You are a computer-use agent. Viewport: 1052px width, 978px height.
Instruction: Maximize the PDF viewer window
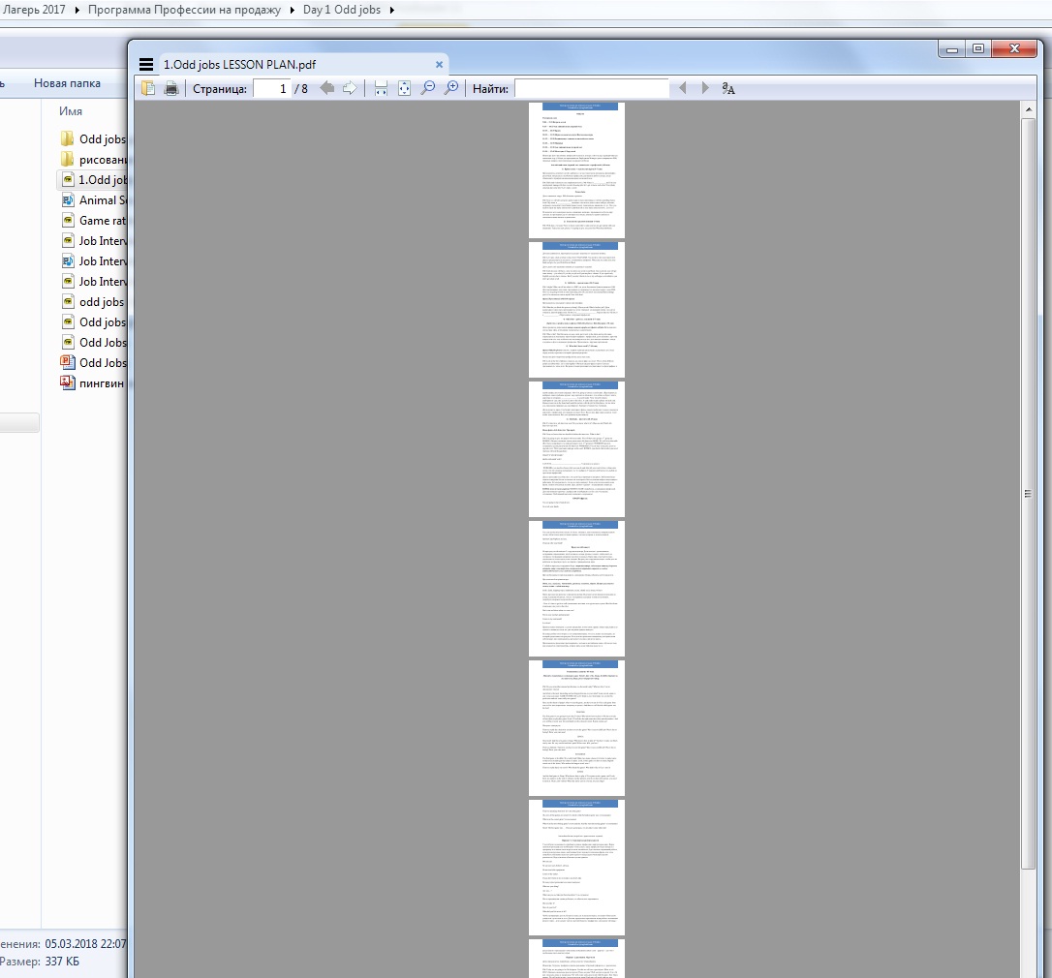[x=977, y=49]
